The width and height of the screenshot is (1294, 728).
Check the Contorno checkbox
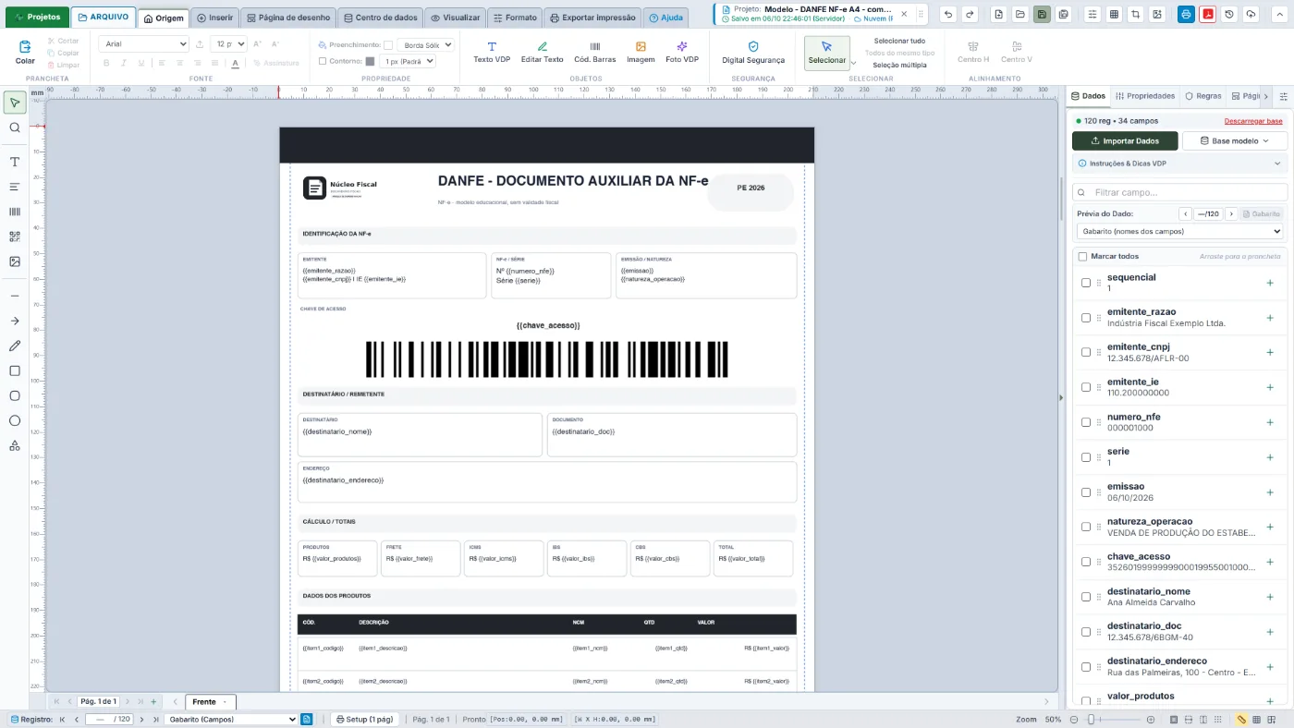pos(323,61)
